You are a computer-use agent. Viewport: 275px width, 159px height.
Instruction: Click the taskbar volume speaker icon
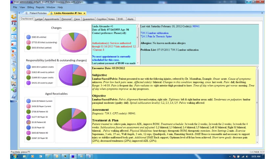pos(247,157)
